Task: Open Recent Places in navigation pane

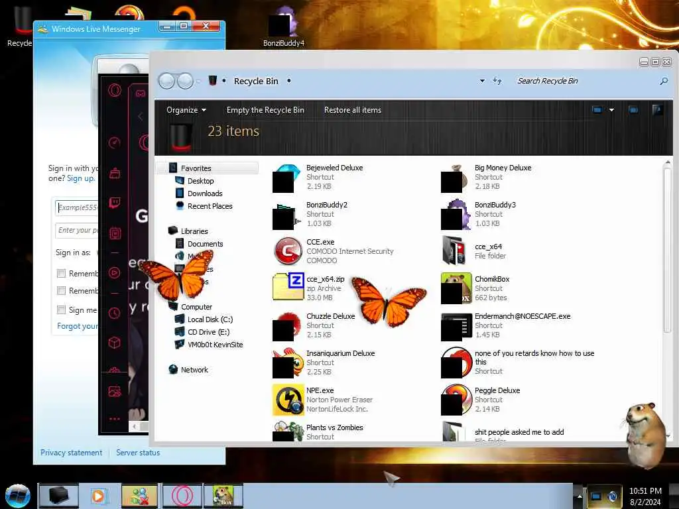Action: [210, 206]
